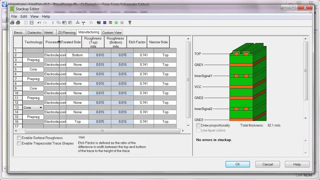Enable Trapezoidal Trace Shapes checkbox
320x180 pixels.
(x=19, y=143)
